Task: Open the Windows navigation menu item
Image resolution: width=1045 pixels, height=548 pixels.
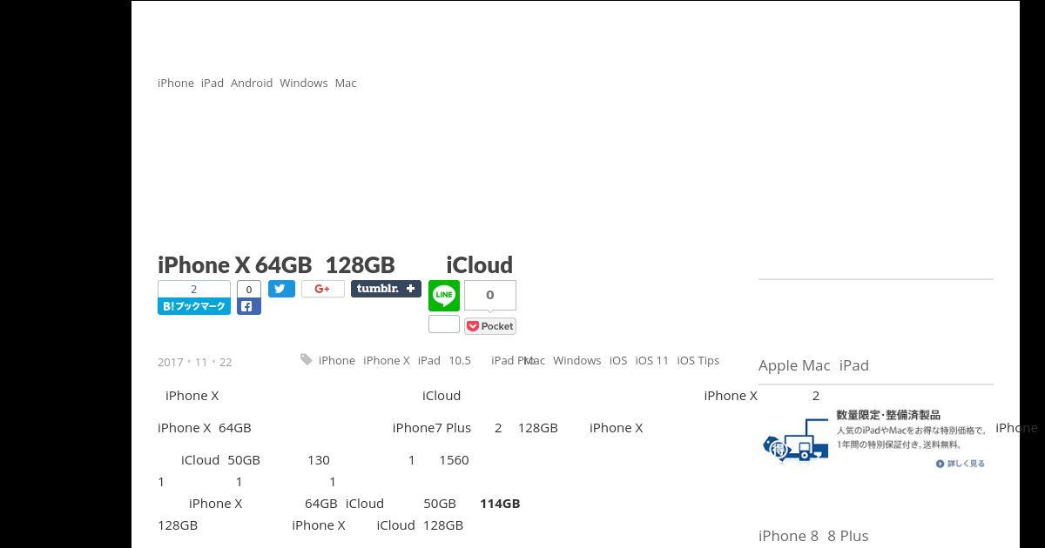Action: [303, 83]
